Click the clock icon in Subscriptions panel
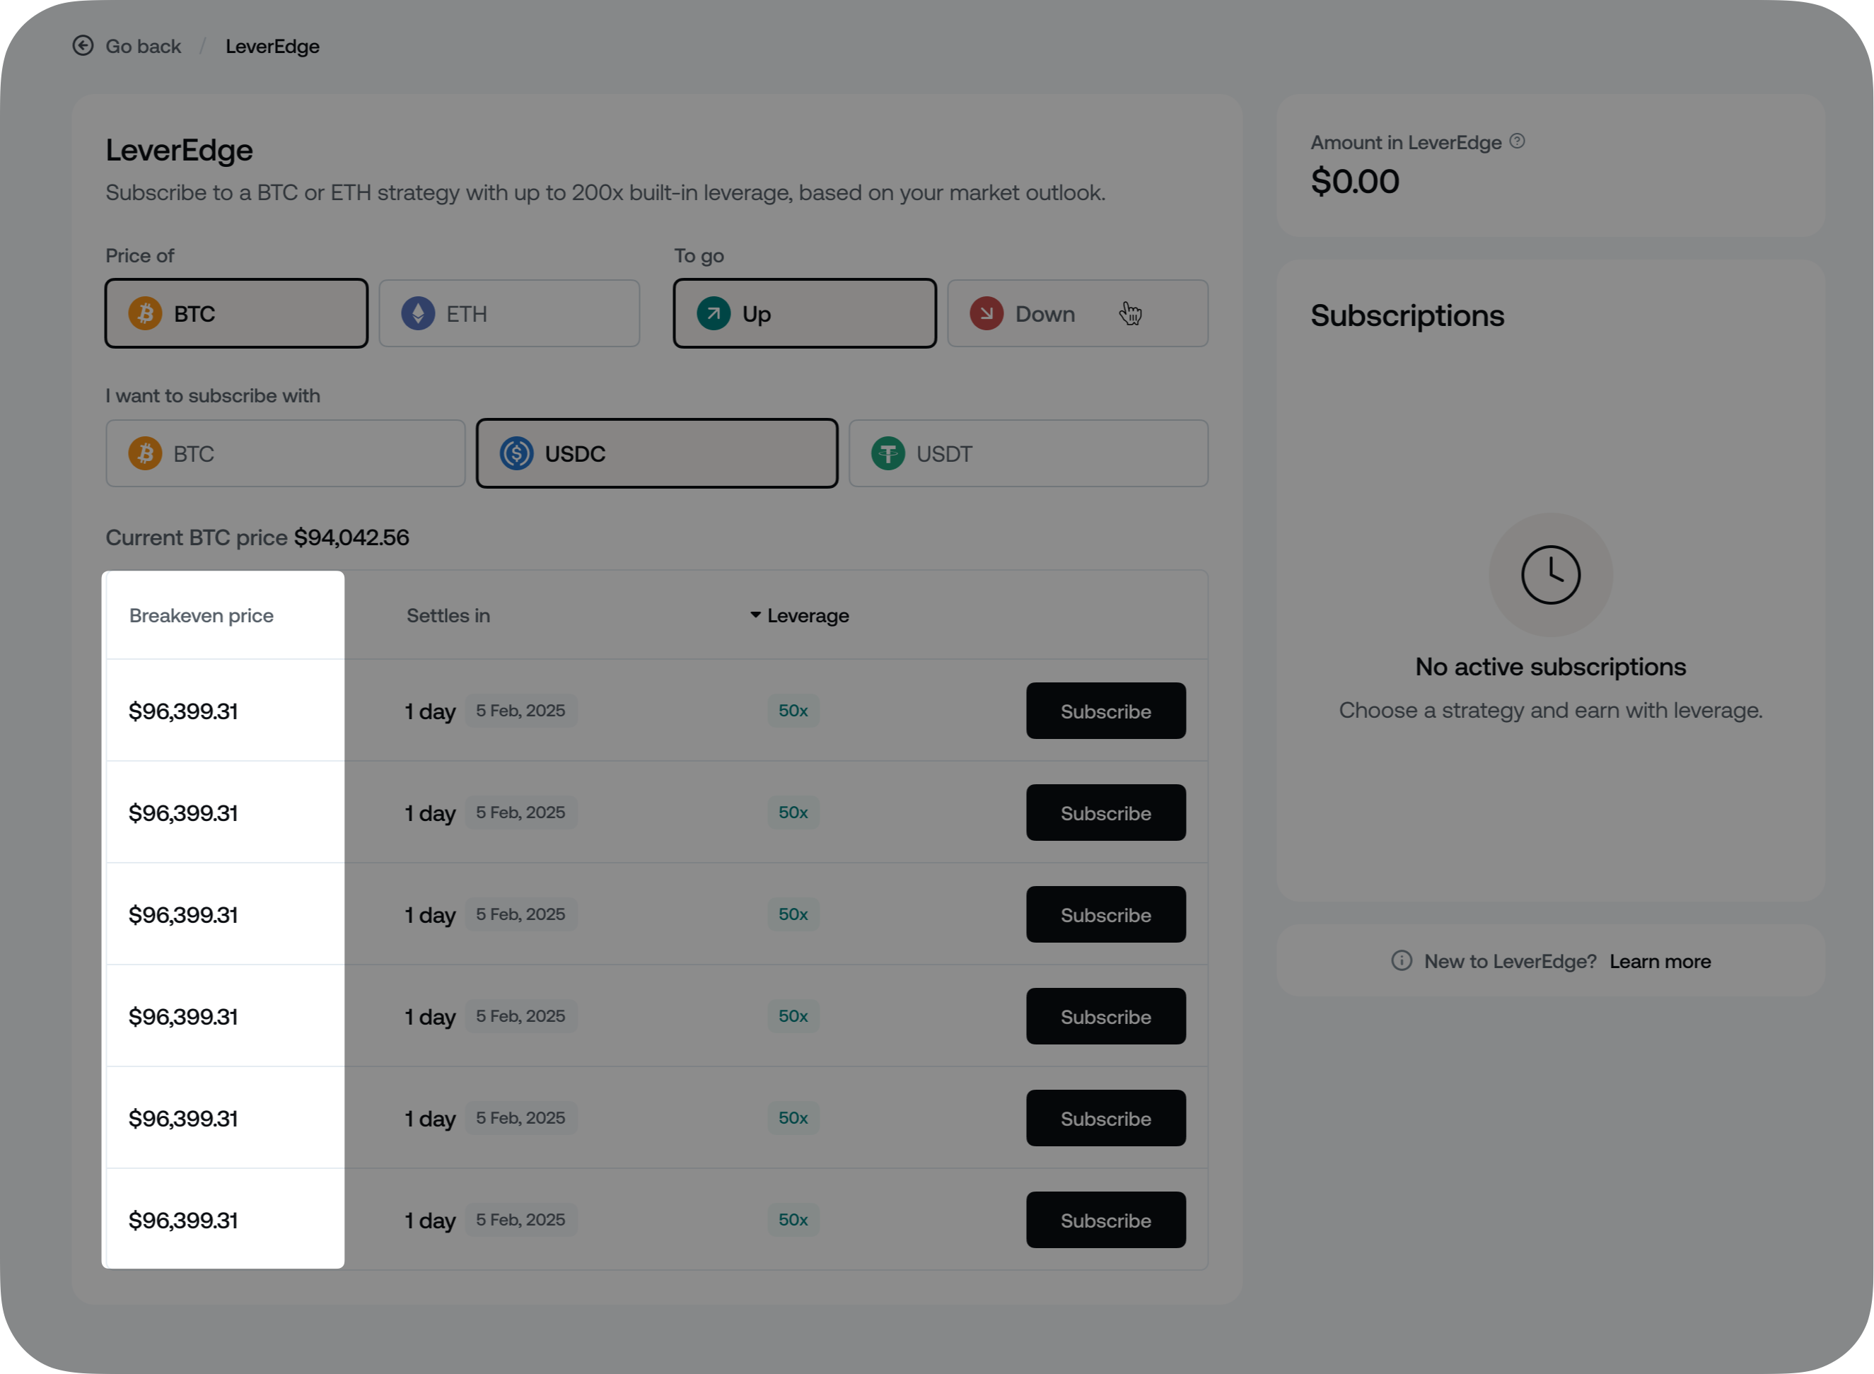This screenshot has width=1874, height=1374. point(1550,575)
